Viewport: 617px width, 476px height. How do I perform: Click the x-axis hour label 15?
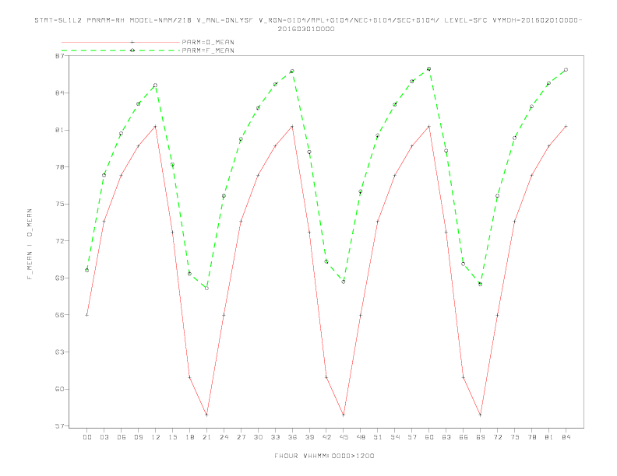(172, 437)
